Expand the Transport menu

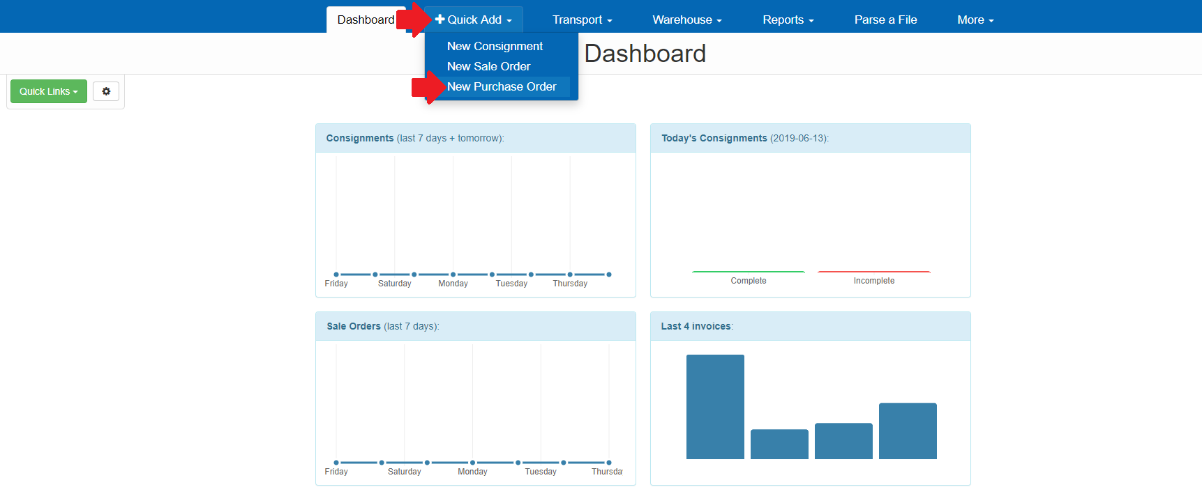coord(582,20)
